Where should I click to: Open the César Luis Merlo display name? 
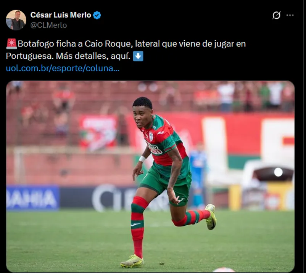[61, 15]
